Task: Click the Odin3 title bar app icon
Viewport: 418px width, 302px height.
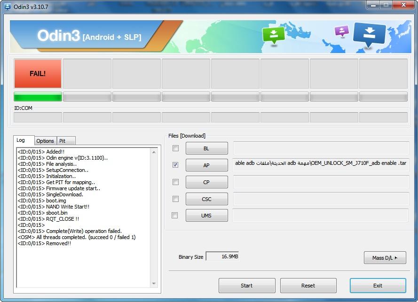Action: [8, 7]
